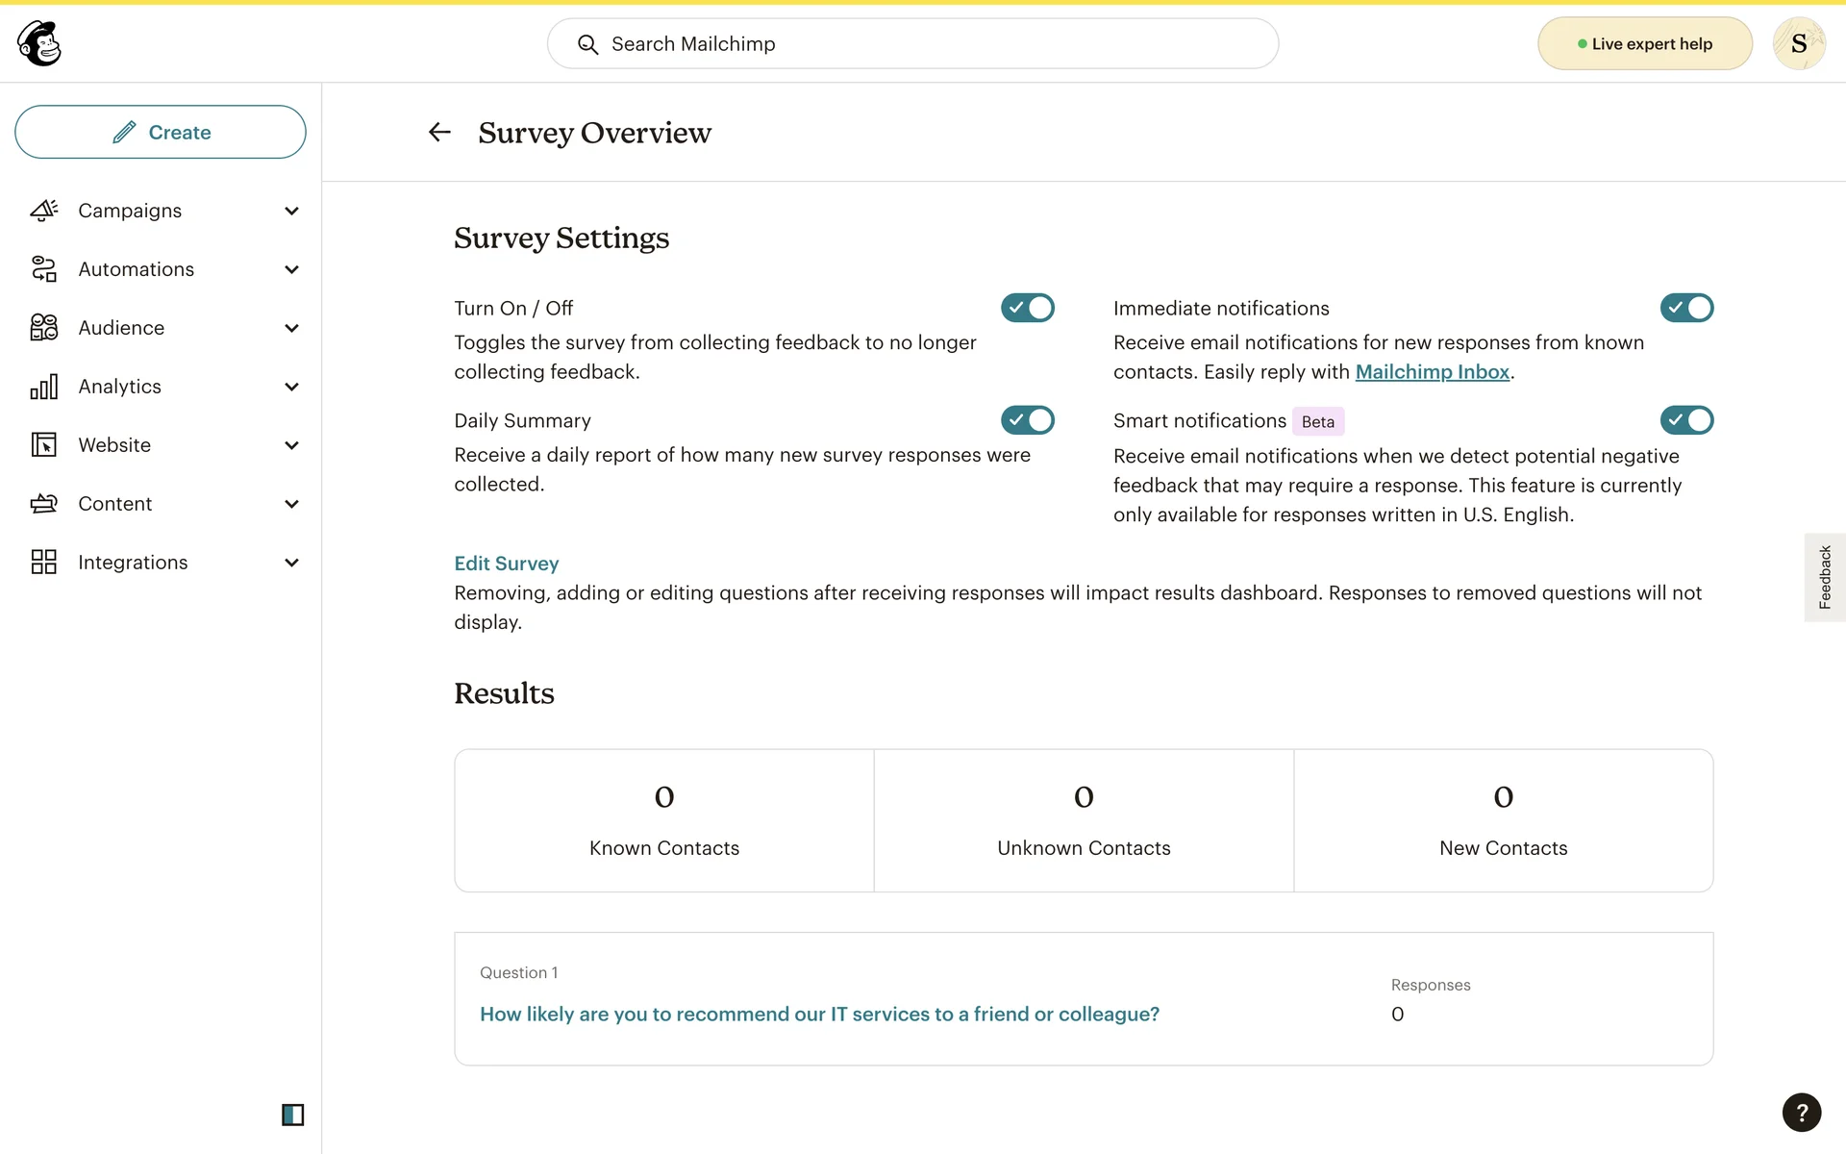Viewport: 1846px width, 1154px height.
Task: Open the help question mark button
Action: (x=1801, y=1113)
